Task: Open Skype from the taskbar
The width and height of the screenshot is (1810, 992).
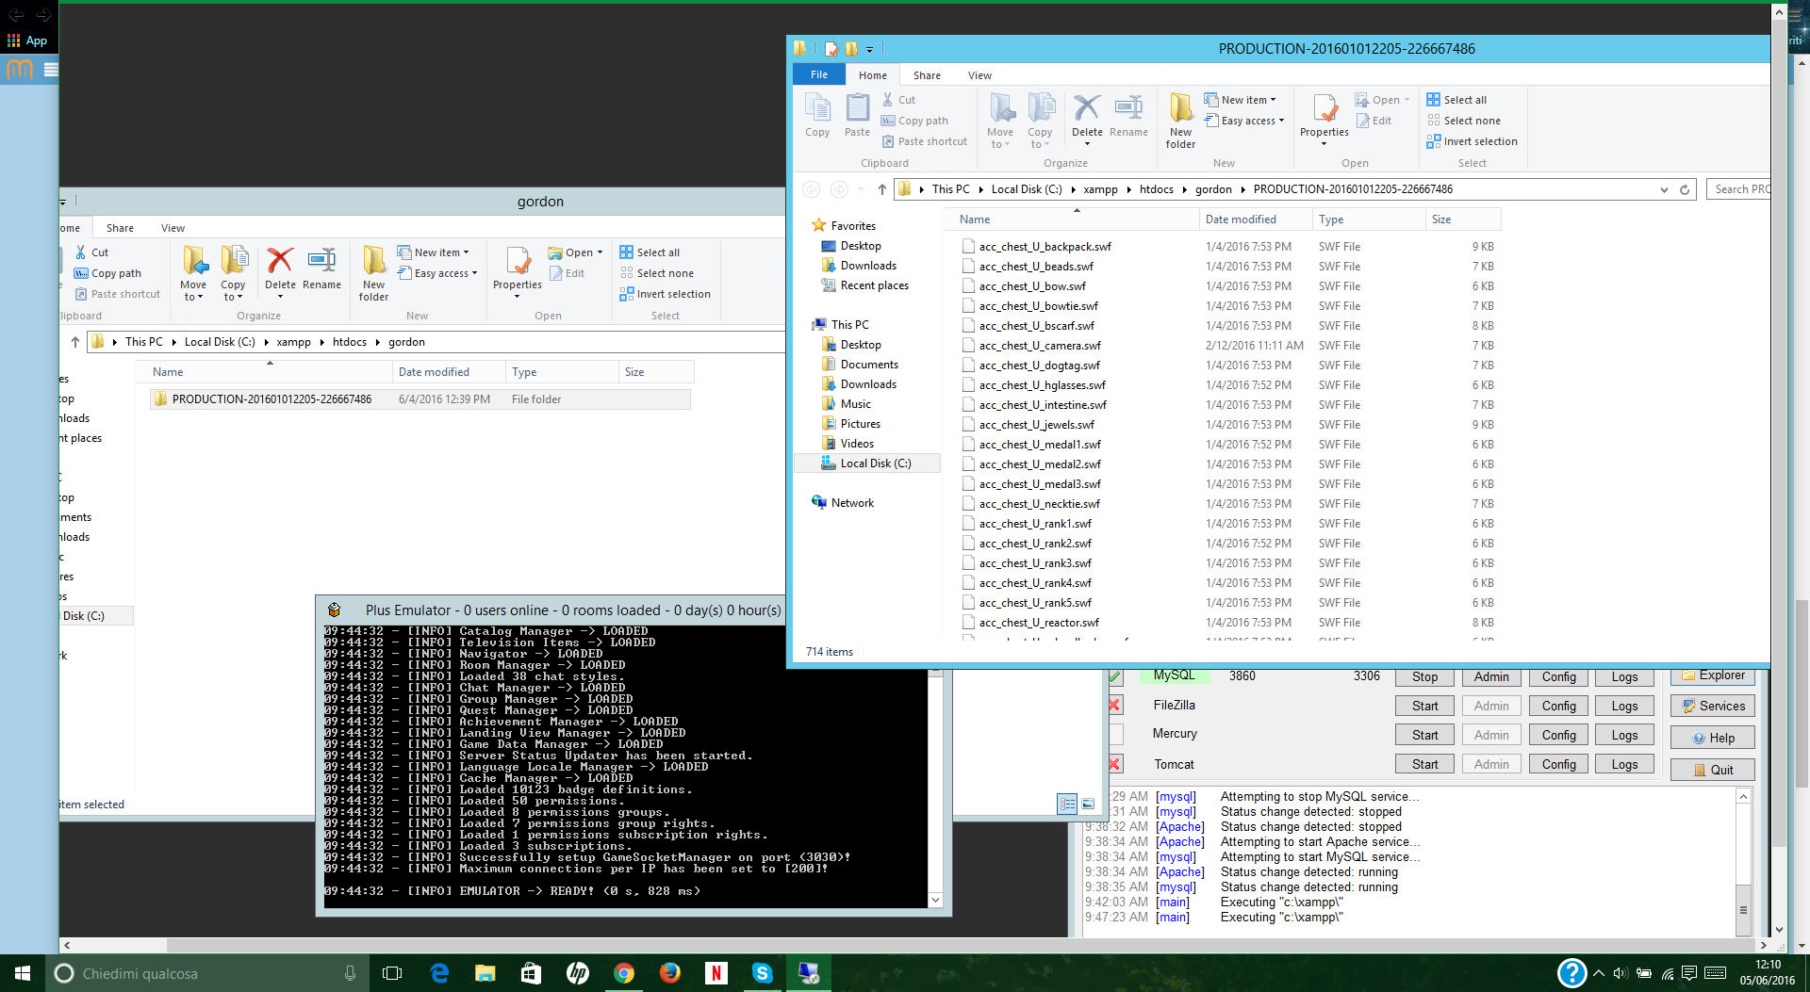Action: click(x=763, y=973)
